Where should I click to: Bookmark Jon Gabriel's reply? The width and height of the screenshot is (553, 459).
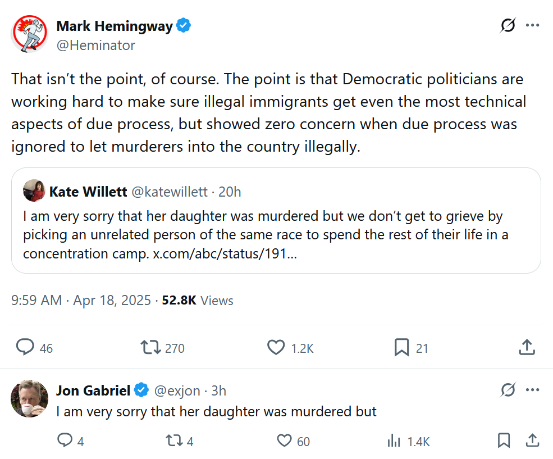pyautogui.click(x=504, y=441)
